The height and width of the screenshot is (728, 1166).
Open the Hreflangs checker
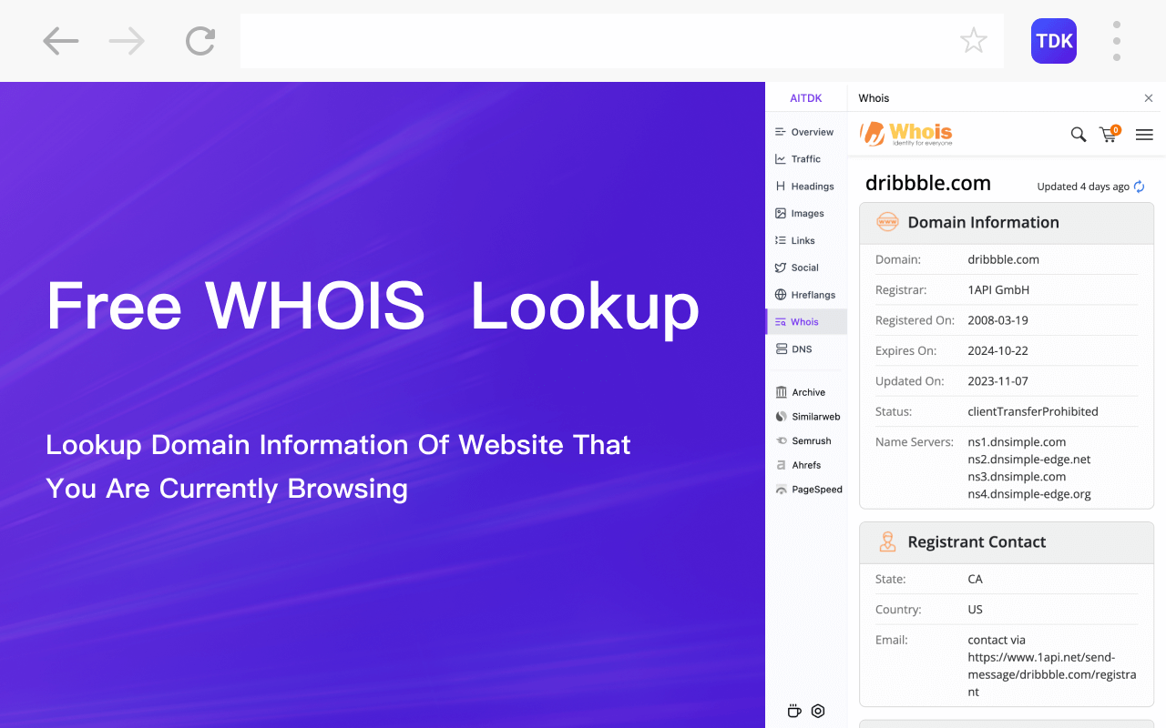pos(810,294)
